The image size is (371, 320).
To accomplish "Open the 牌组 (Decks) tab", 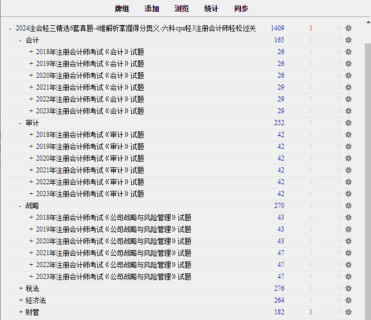I will point(122,9).
